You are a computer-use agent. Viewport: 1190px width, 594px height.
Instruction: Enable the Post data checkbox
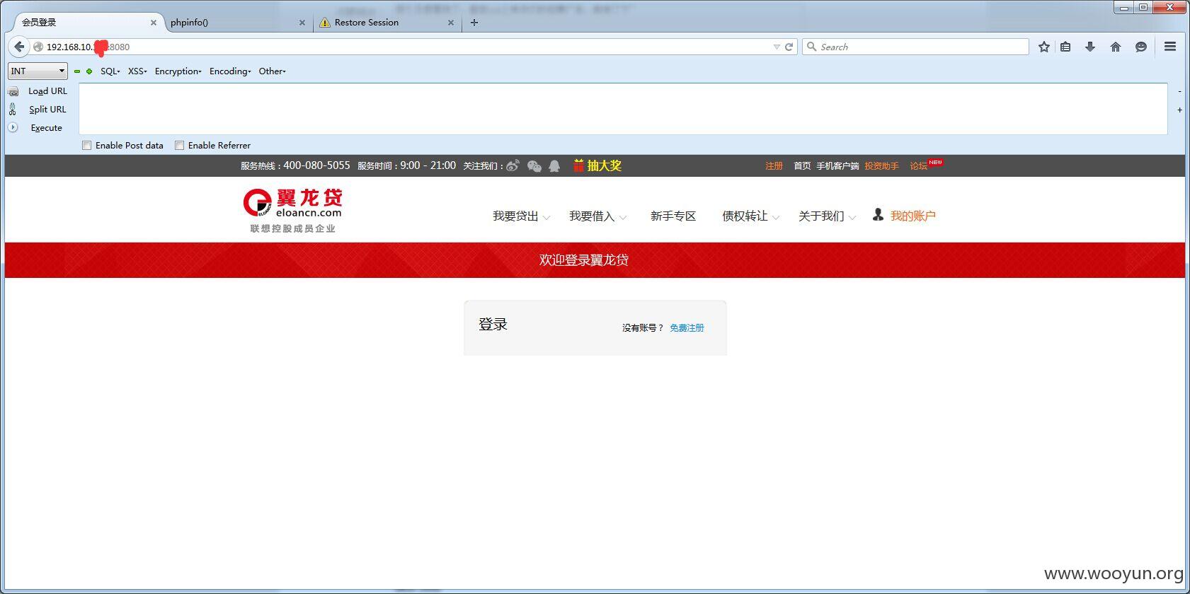tap(86, 145)
